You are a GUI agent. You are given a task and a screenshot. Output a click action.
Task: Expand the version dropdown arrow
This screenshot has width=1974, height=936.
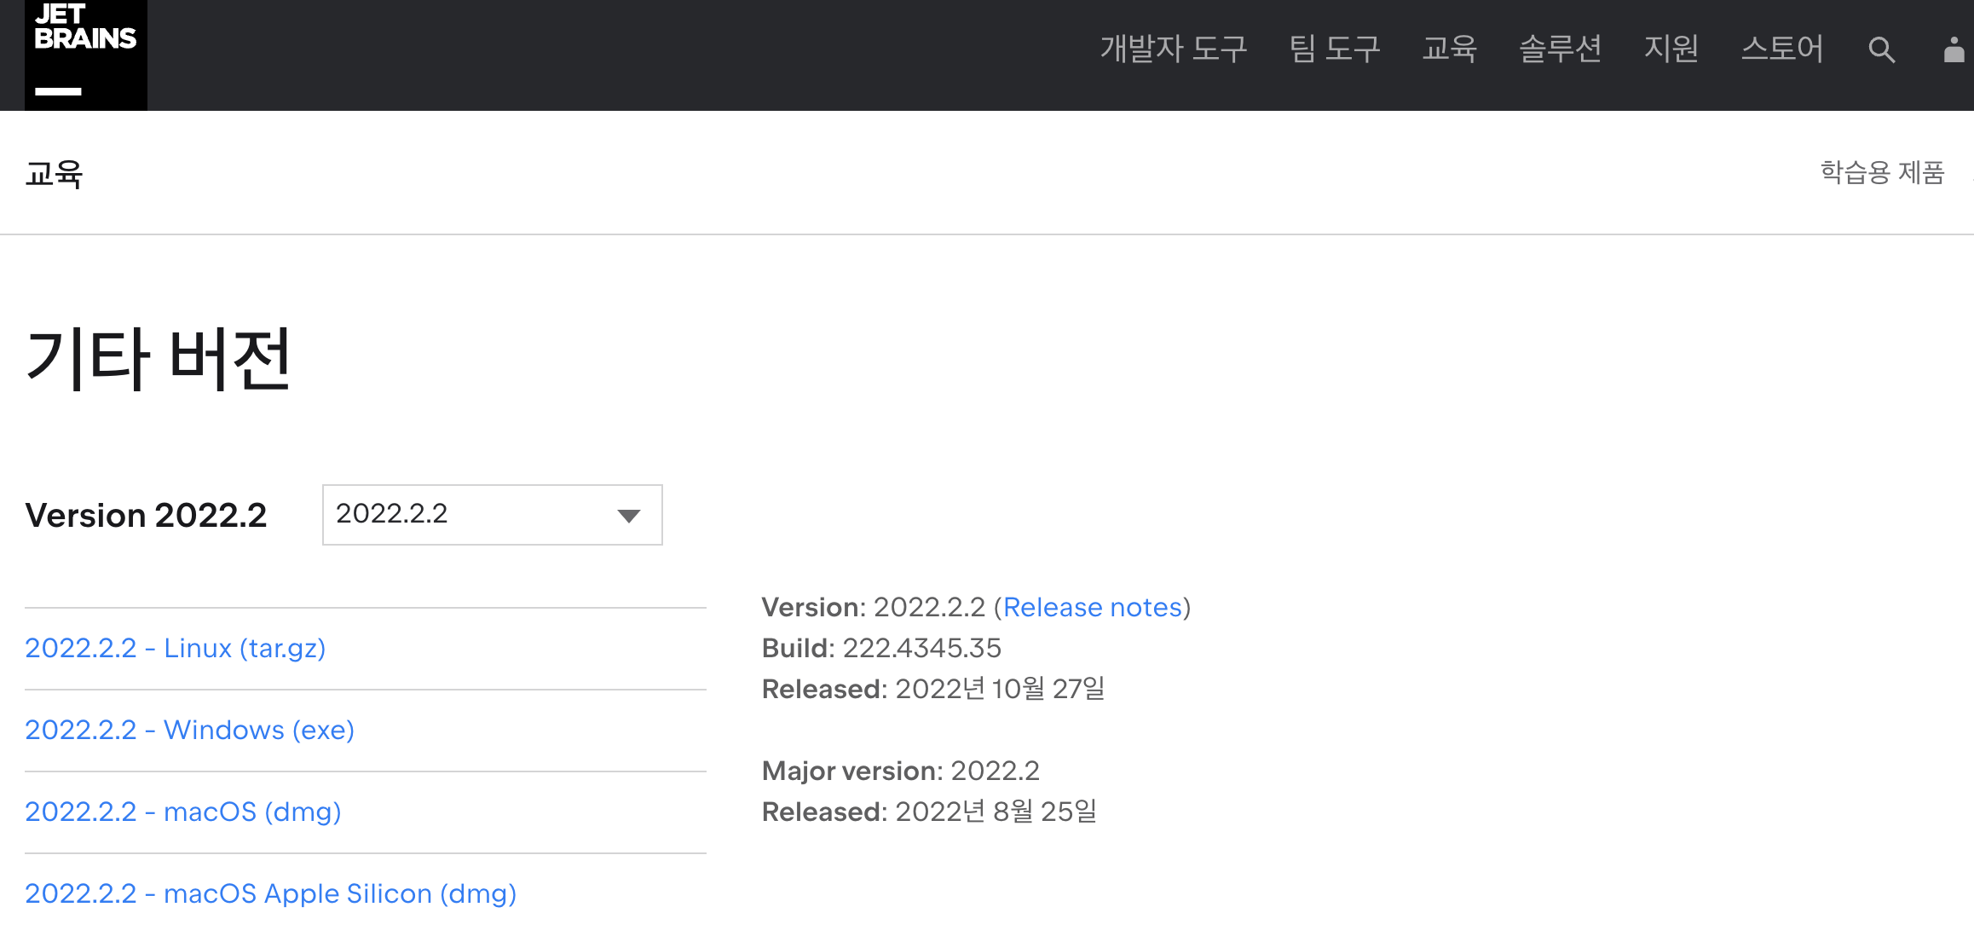tap(629, 516)
